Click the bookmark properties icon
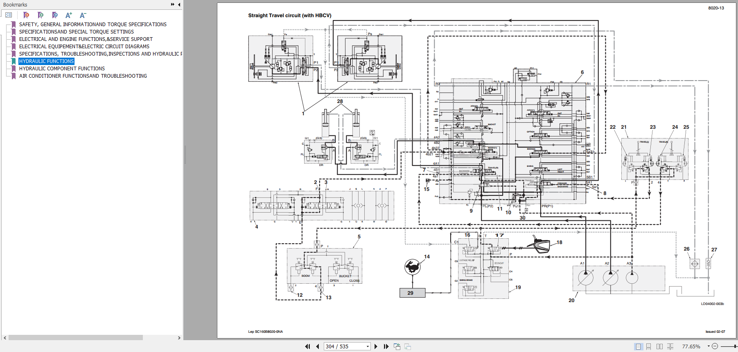 (55, 15)
